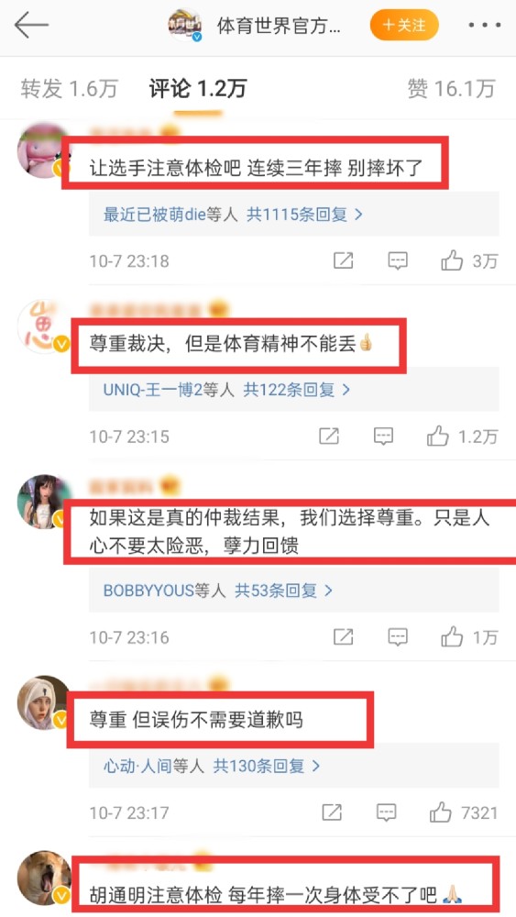Share the 10-7 23:18 comment
Viewport: 516px width, 917px height.
(x=343, y=260)
